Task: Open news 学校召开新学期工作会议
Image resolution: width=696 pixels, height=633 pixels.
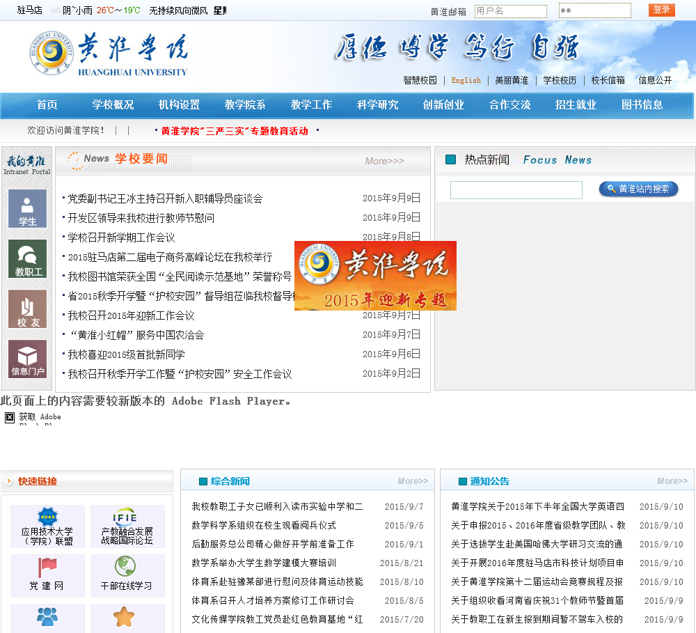Action: 121,237
